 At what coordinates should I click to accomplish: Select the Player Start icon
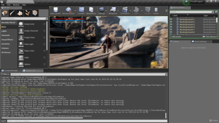(21, 51)
